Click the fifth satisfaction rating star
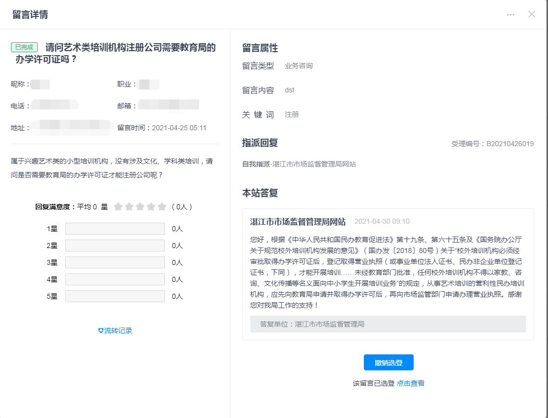The height and width of the screenshot is (418, 548). [x=162, y=207]
